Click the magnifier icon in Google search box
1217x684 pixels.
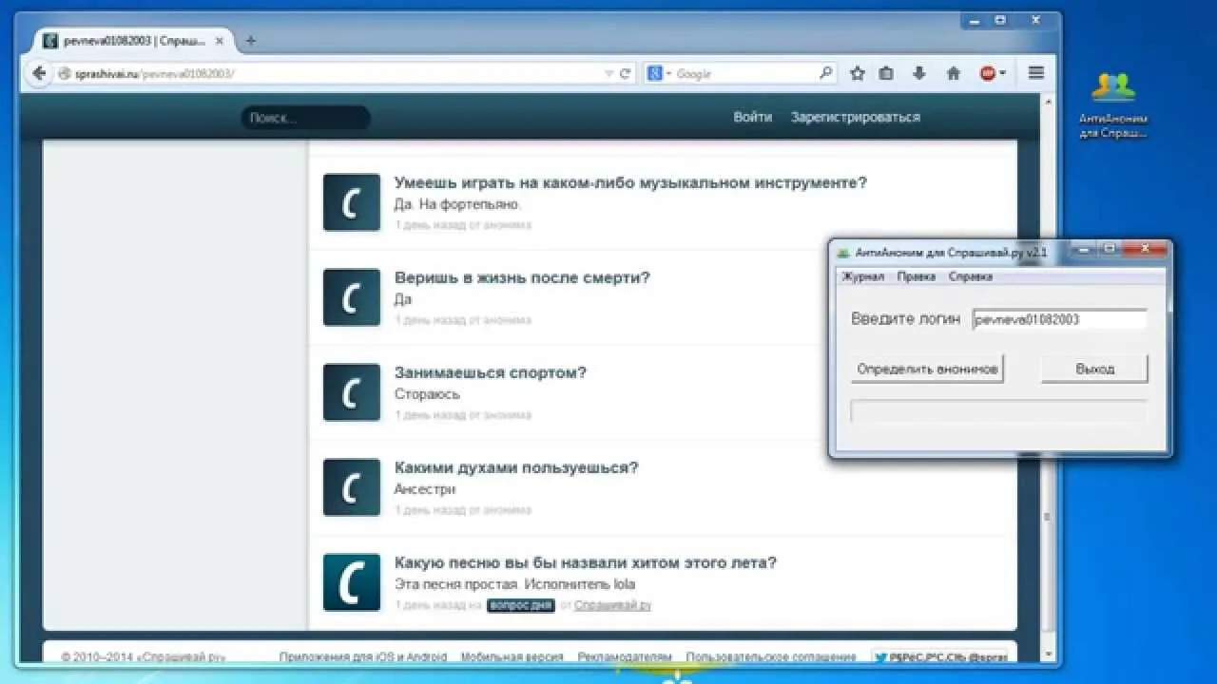coord(825,73)
